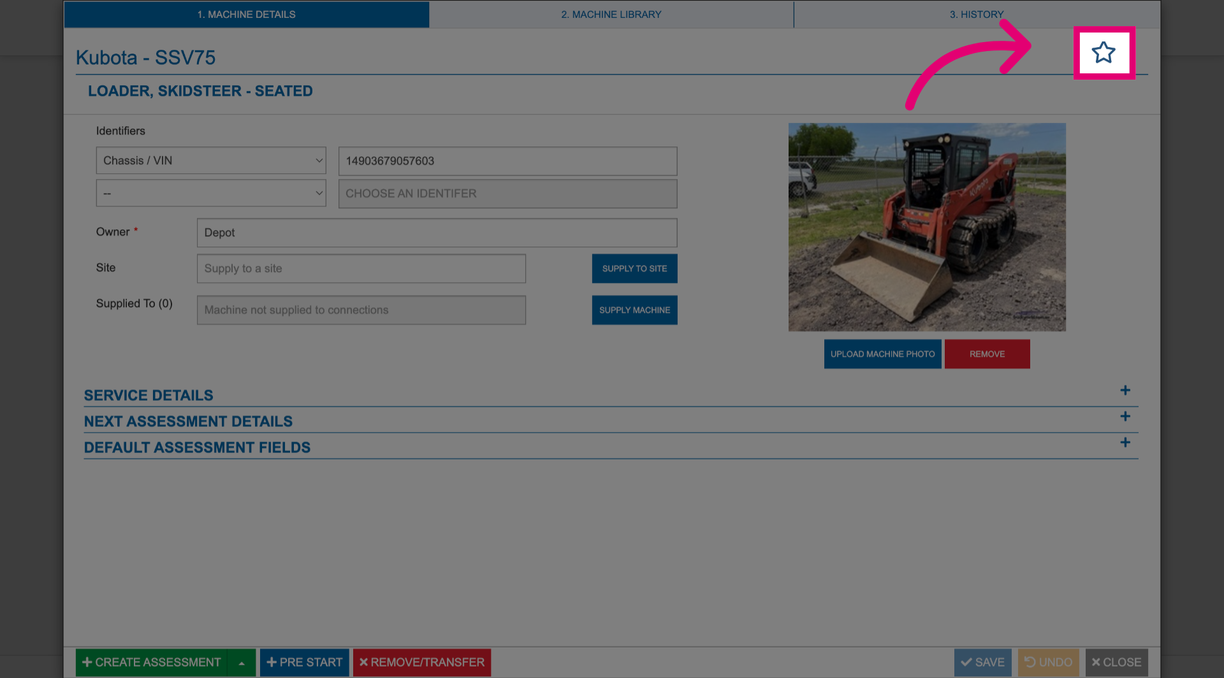Undo recent changes

pyautogui.click(x=1049, y=663)
